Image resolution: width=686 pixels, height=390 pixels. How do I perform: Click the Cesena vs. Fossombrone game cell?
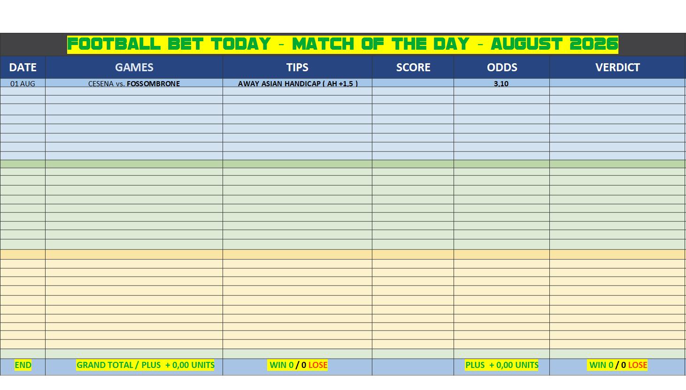point(134,83)
